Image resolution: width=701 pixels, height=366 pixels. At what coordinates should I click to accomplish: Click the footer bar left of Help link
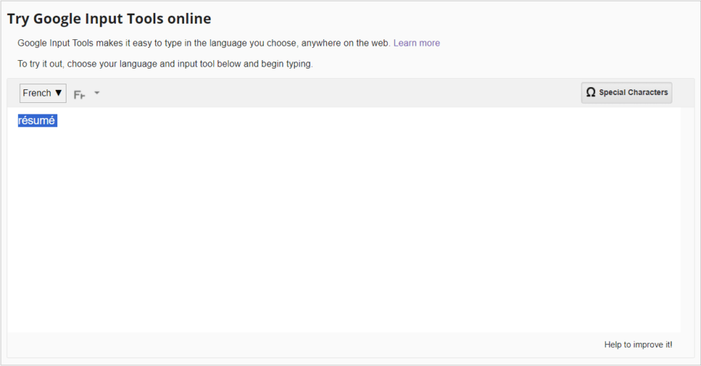286,345
